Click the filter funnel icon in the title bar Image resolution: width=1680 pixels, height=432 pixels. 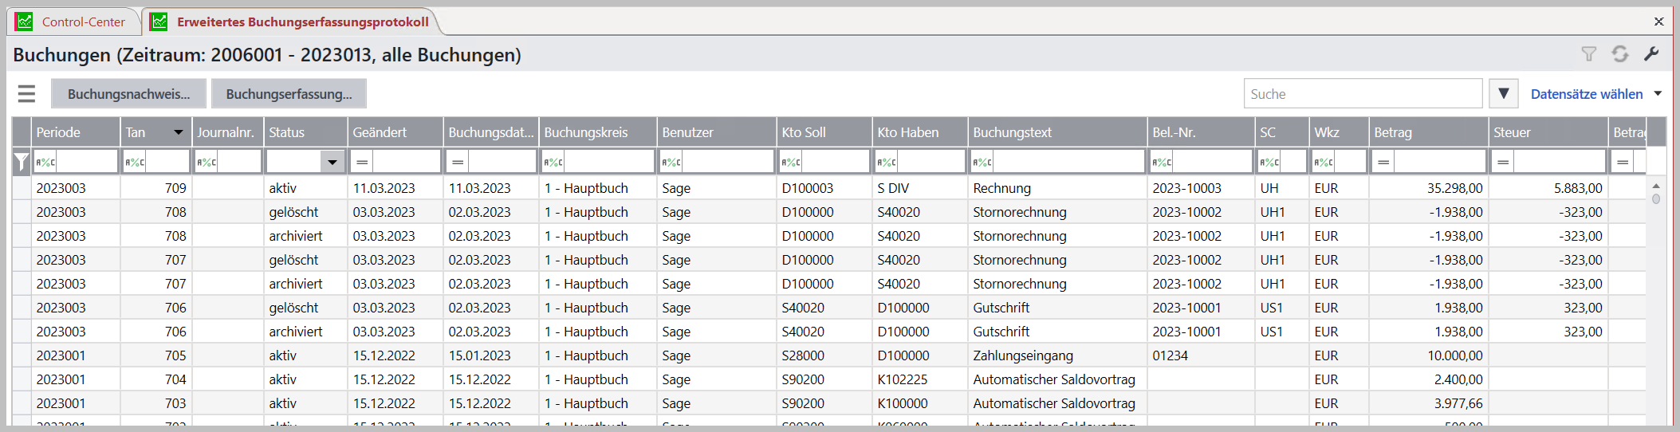click(1588, 54)
